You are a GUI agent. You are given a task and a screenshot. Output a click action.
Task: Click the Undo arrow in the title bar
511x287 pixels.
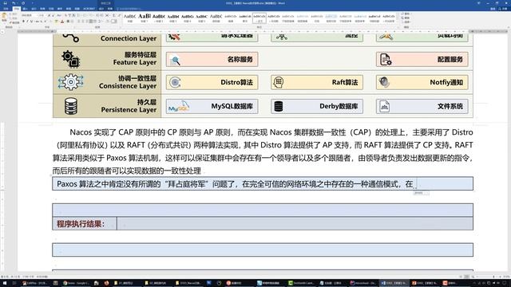point(14,3)
